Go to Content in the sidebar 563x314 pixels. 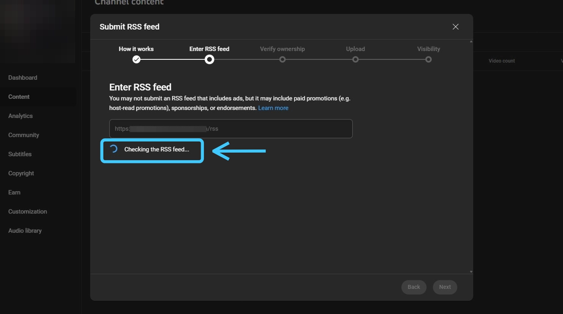click(19, 97)
